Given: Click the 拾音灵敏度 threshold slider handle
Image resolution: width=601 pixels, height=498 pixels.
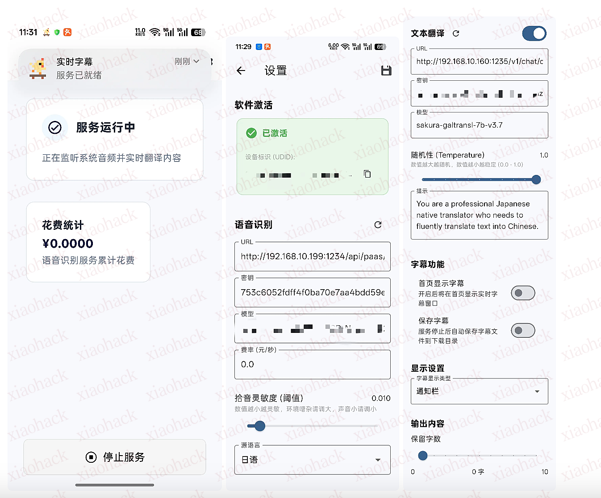Looking at the screenshot, I should pyautogui.click(x=260, y=426).
